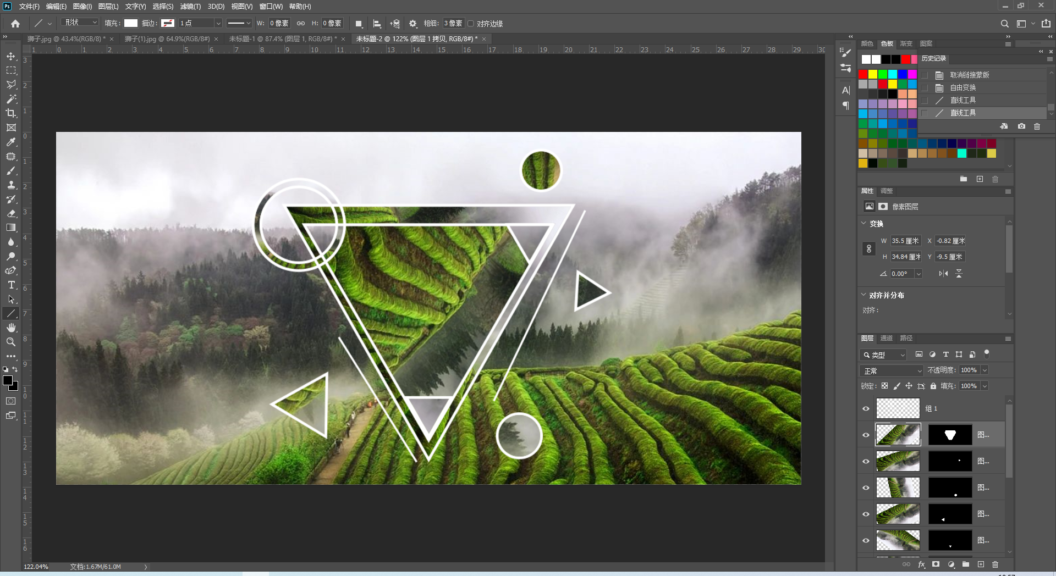
Task: Select the Path Selection tool
Action: (x=11, y=299)
